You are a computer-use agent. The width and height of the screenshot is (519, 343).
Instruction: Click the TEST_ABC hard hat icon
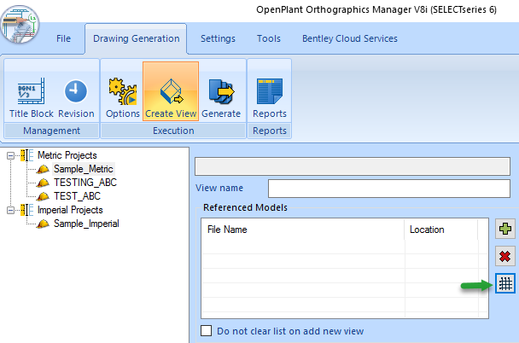[43, 196]
